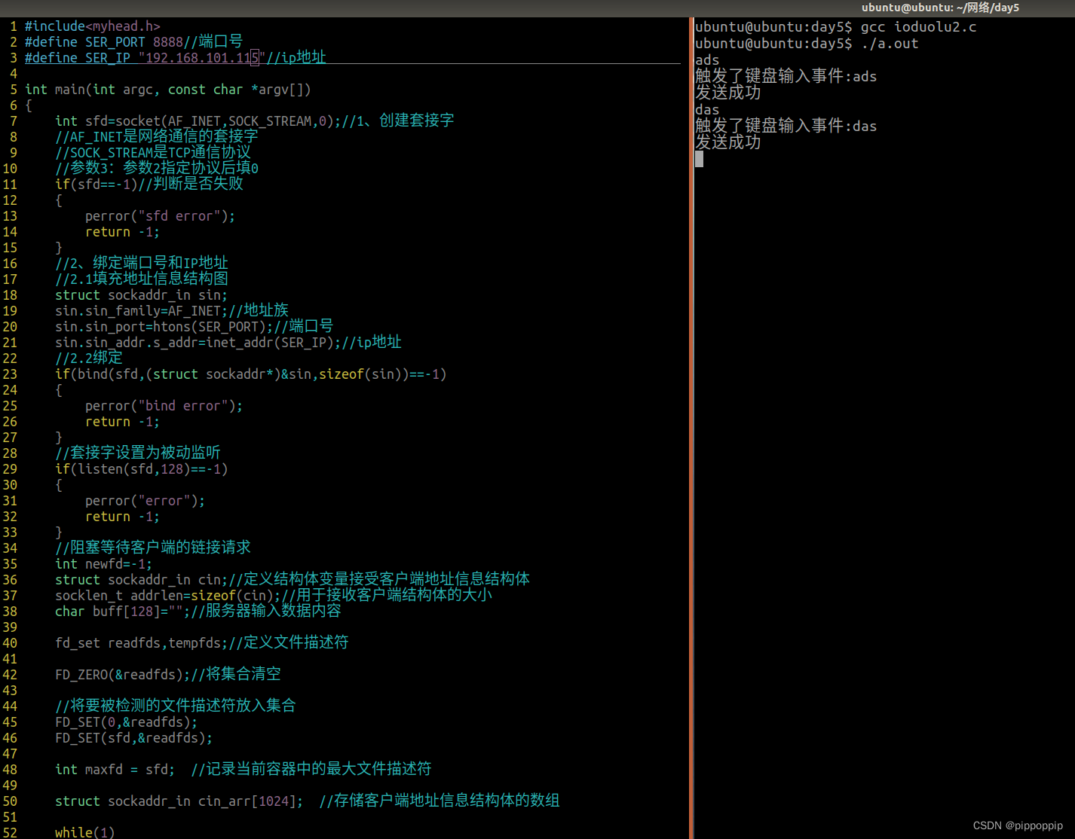Viewport: 1075px width, 839px height.
Task: Click the inet_addr(SER_IP) assignment line
Action: tap(228, 343)
